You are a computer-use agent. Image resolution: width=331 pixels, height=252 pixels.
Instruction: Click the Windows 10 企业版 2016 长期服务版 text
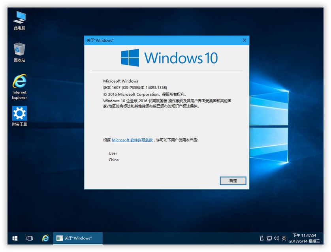(135, 101)
